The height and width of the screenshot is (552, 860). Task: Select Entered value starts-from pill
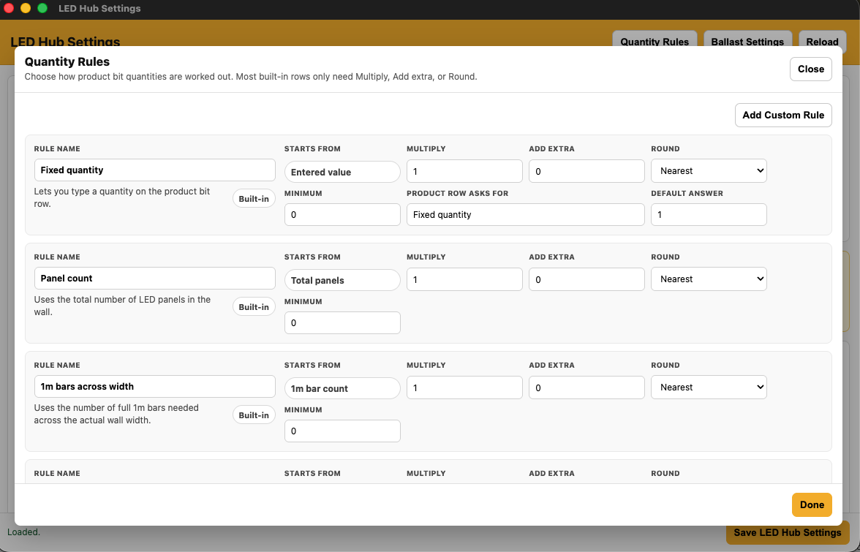[x=342, y=172]
